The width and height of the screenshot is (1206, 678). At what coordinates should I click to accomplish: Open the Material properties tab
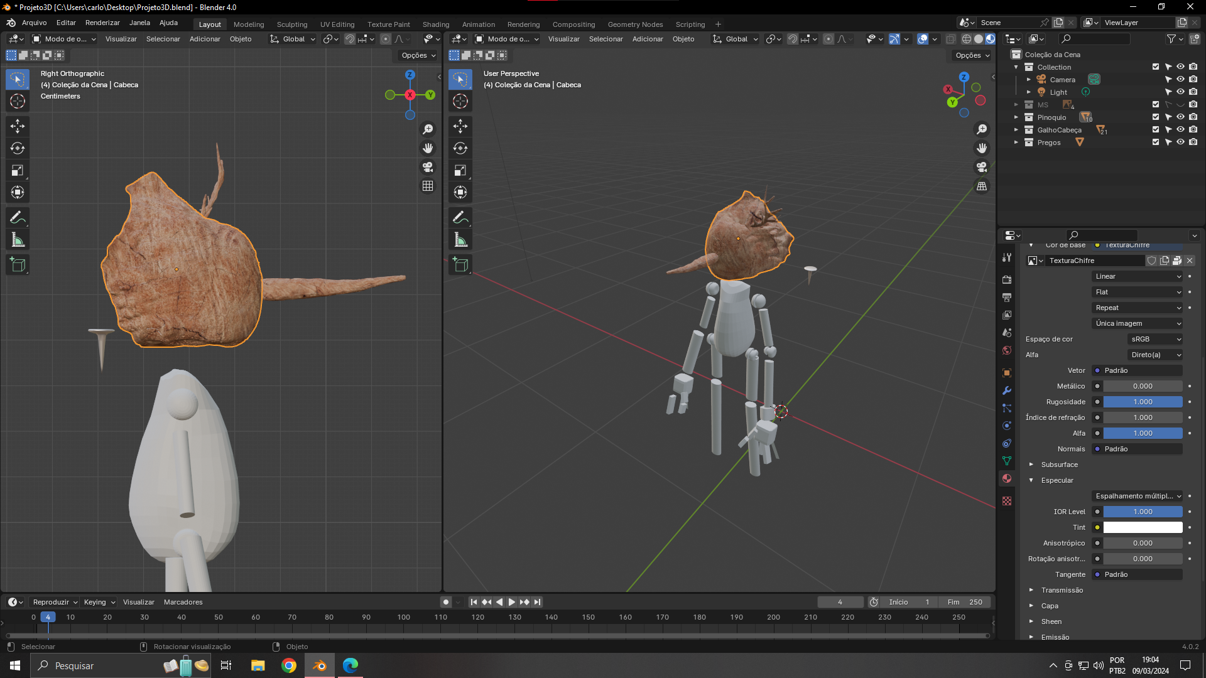click(1007, 478)
